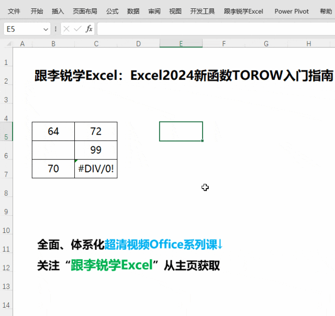Image resolution: width=335 pixels, height=316 pixels.
Task: Open the Insert Function fx dialog
Action: pyautogui.click(x=89, y=29)
